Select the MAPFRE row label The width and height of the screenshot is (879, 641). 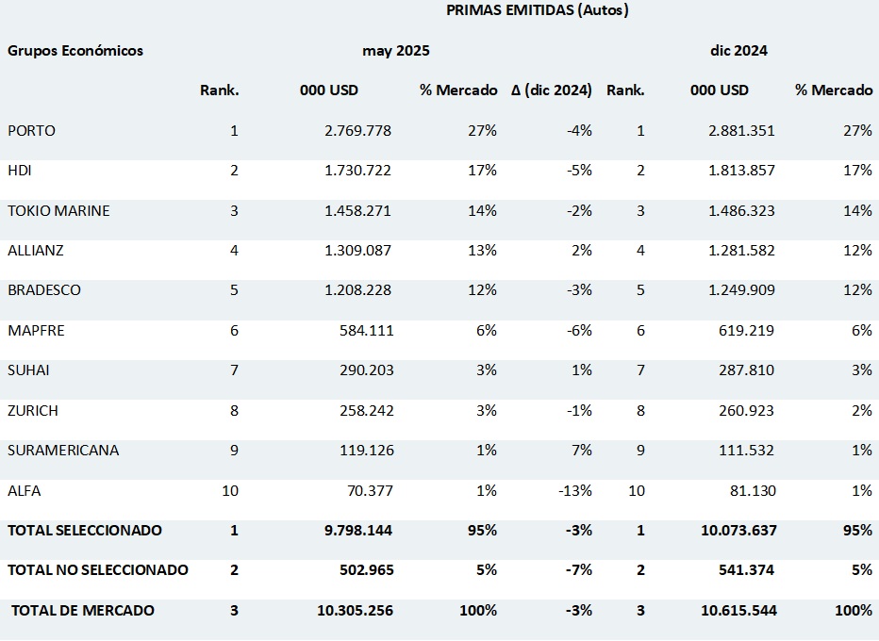click(x=36, y=330)
